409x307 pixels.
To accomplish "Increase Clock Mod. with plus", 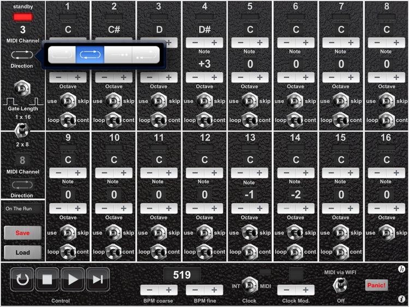I will pyautogui.click(x=305, y=290).
